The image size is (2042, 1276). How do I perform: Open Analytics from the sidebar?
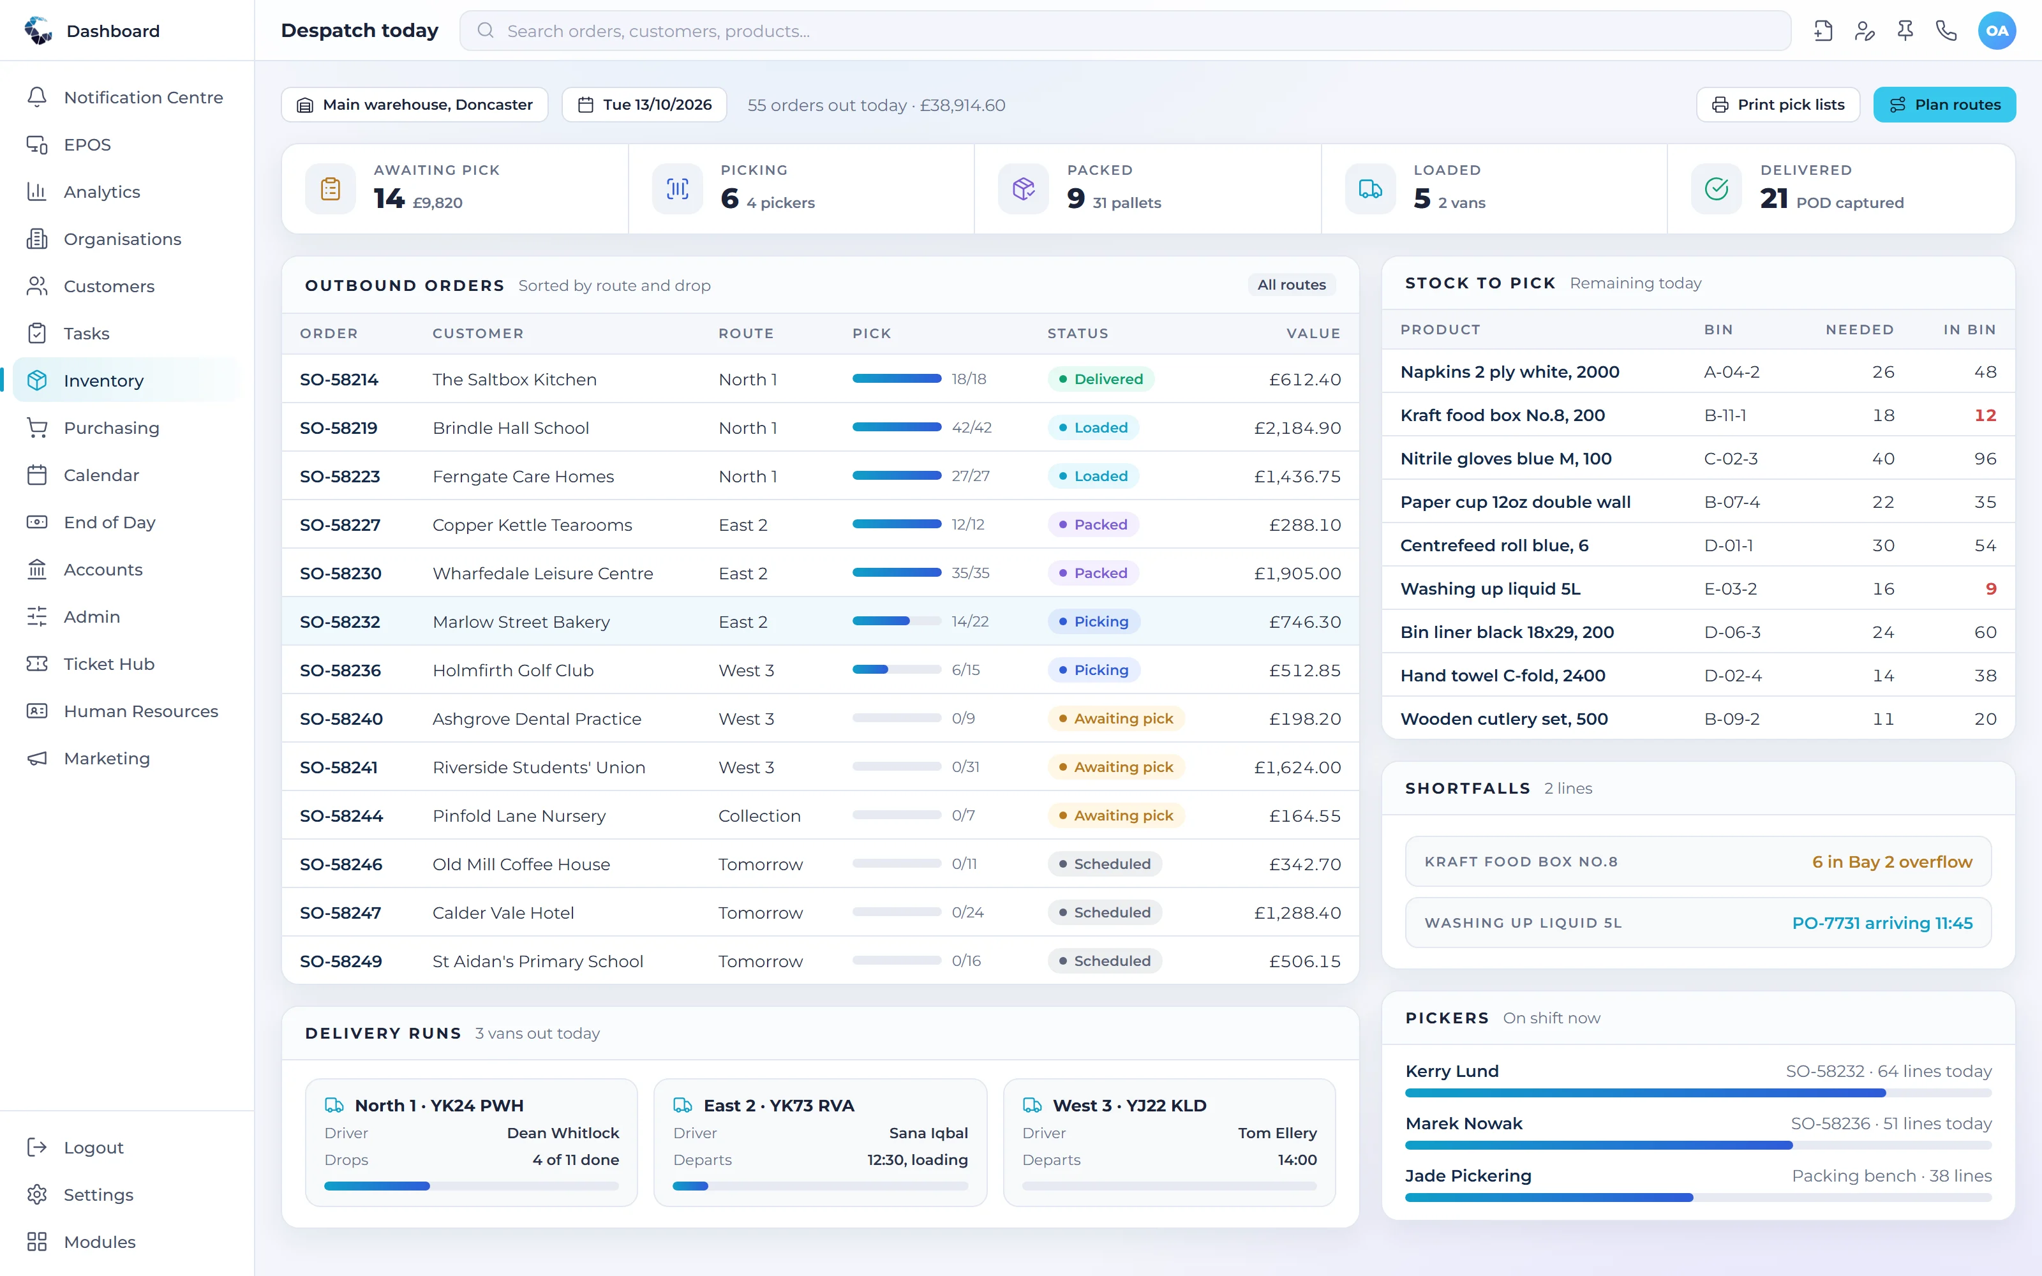point(126,191)
